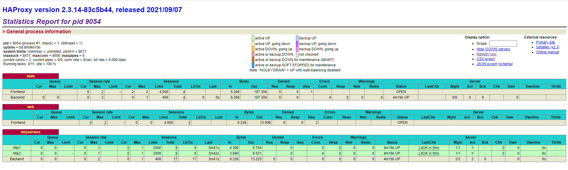Click the 'uptime = 0d 0h04m19s' line
Viewport: 568px width, 170px height.
click(22, 47)
